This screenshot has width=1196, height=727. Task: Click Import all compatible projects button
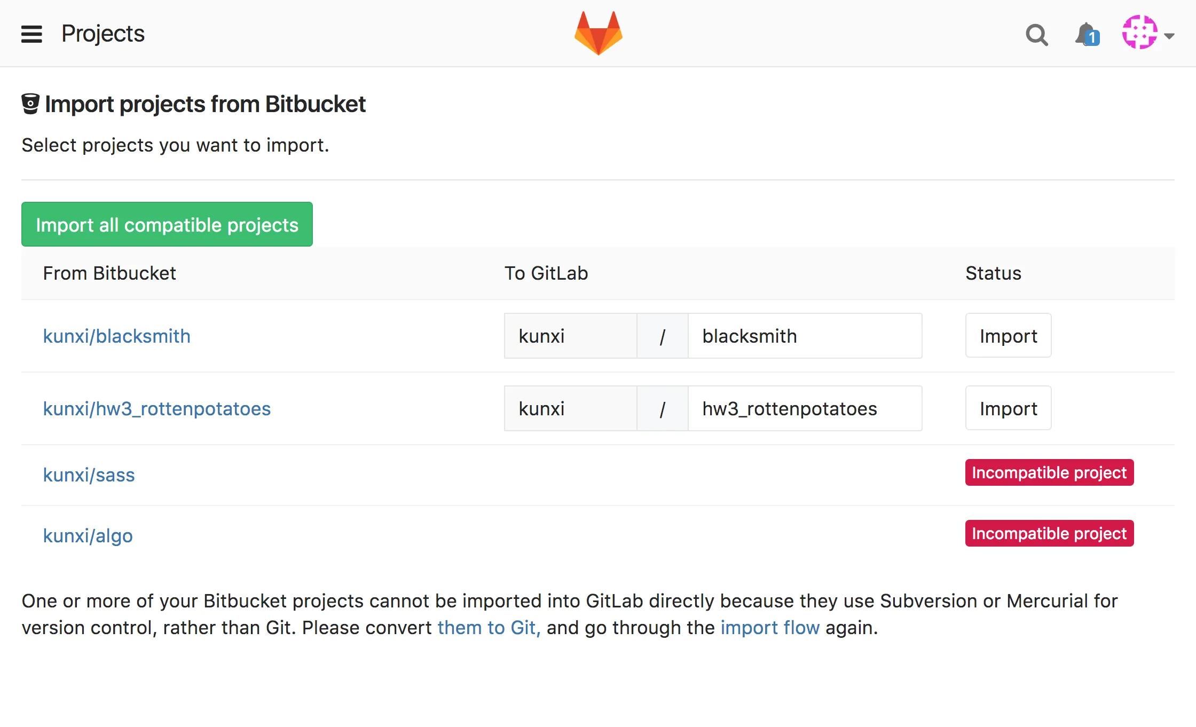(x=167, y=225)
